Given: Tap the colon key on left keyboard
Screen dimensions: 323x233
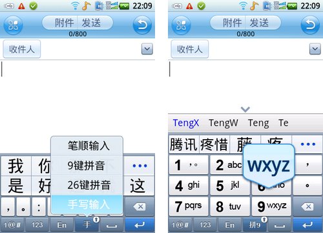Looking at the screenshot, I should (x=39, y=206).
